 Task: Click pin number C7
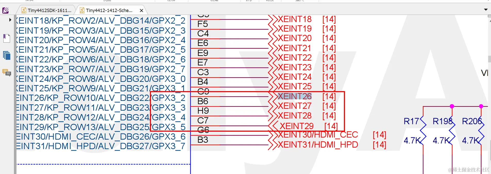(x=203, y=120)
